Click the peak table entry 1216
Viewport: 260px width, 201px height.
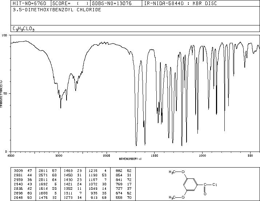click(93, 171)
